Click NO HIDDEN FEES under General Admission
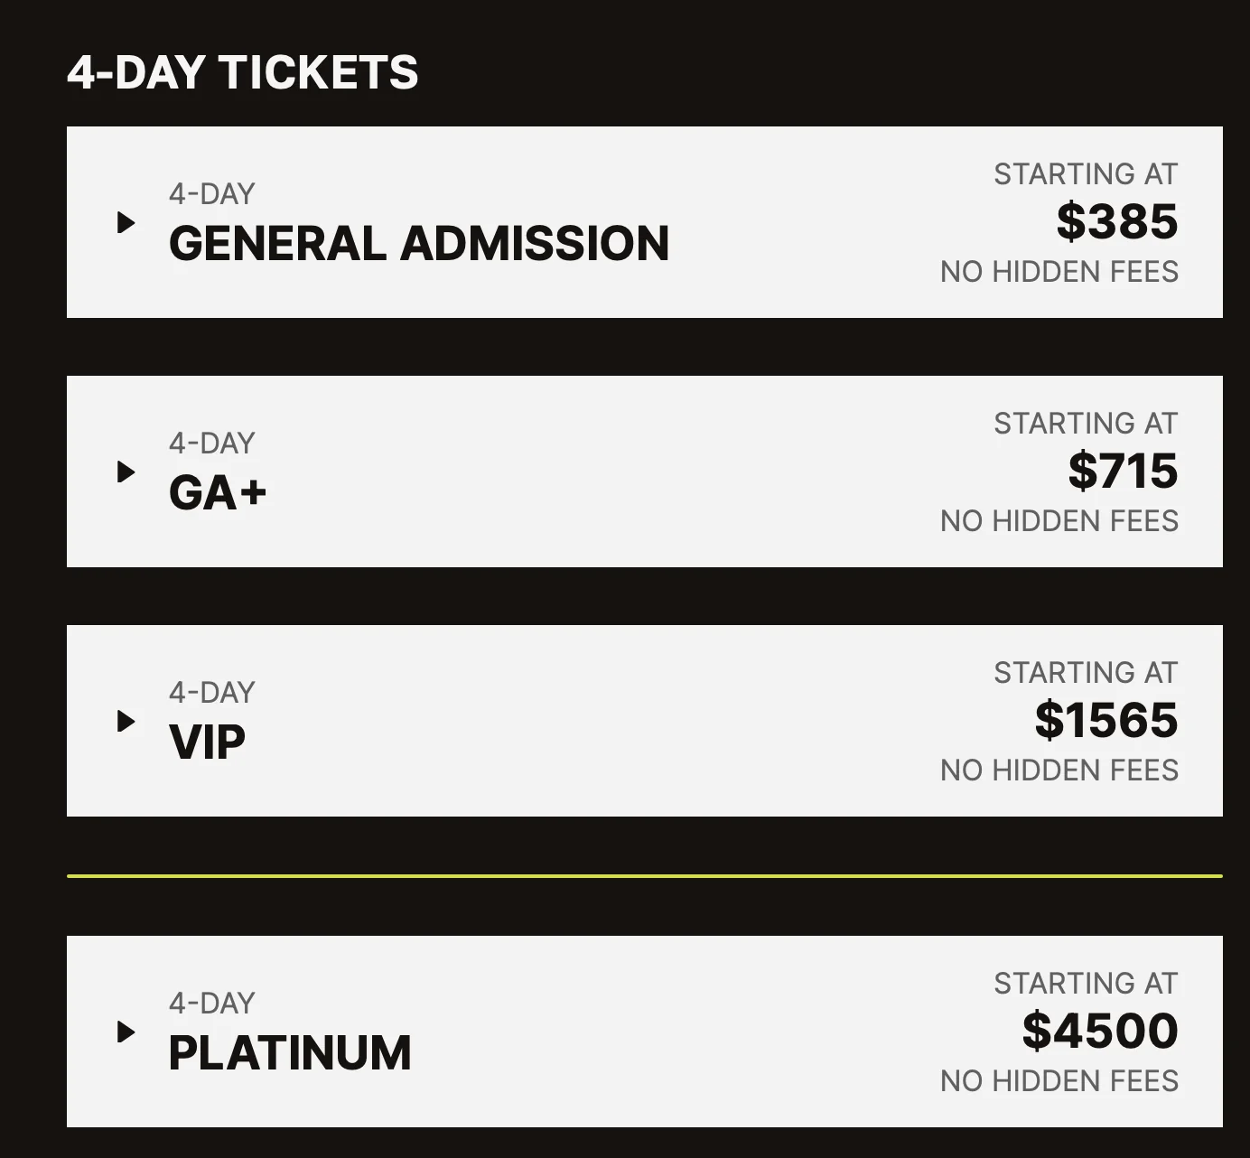This screenshot has width=1250, height=1158. [x=1059, y=271]
